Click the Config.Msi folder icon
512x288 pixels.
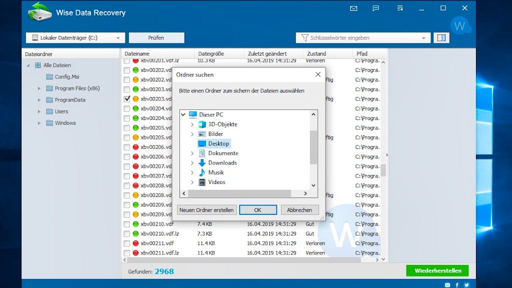click(49, 76)
